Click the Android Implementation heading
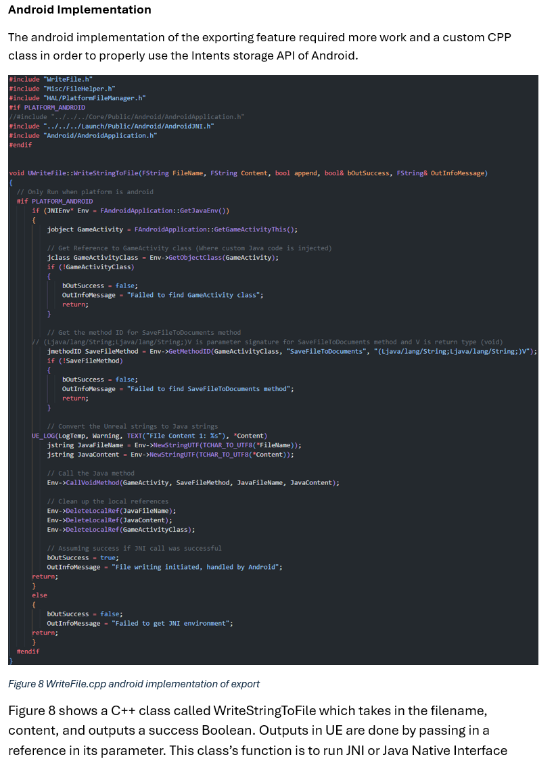Image resolution: width=556 pixels, height=778 pixels. 79,10
